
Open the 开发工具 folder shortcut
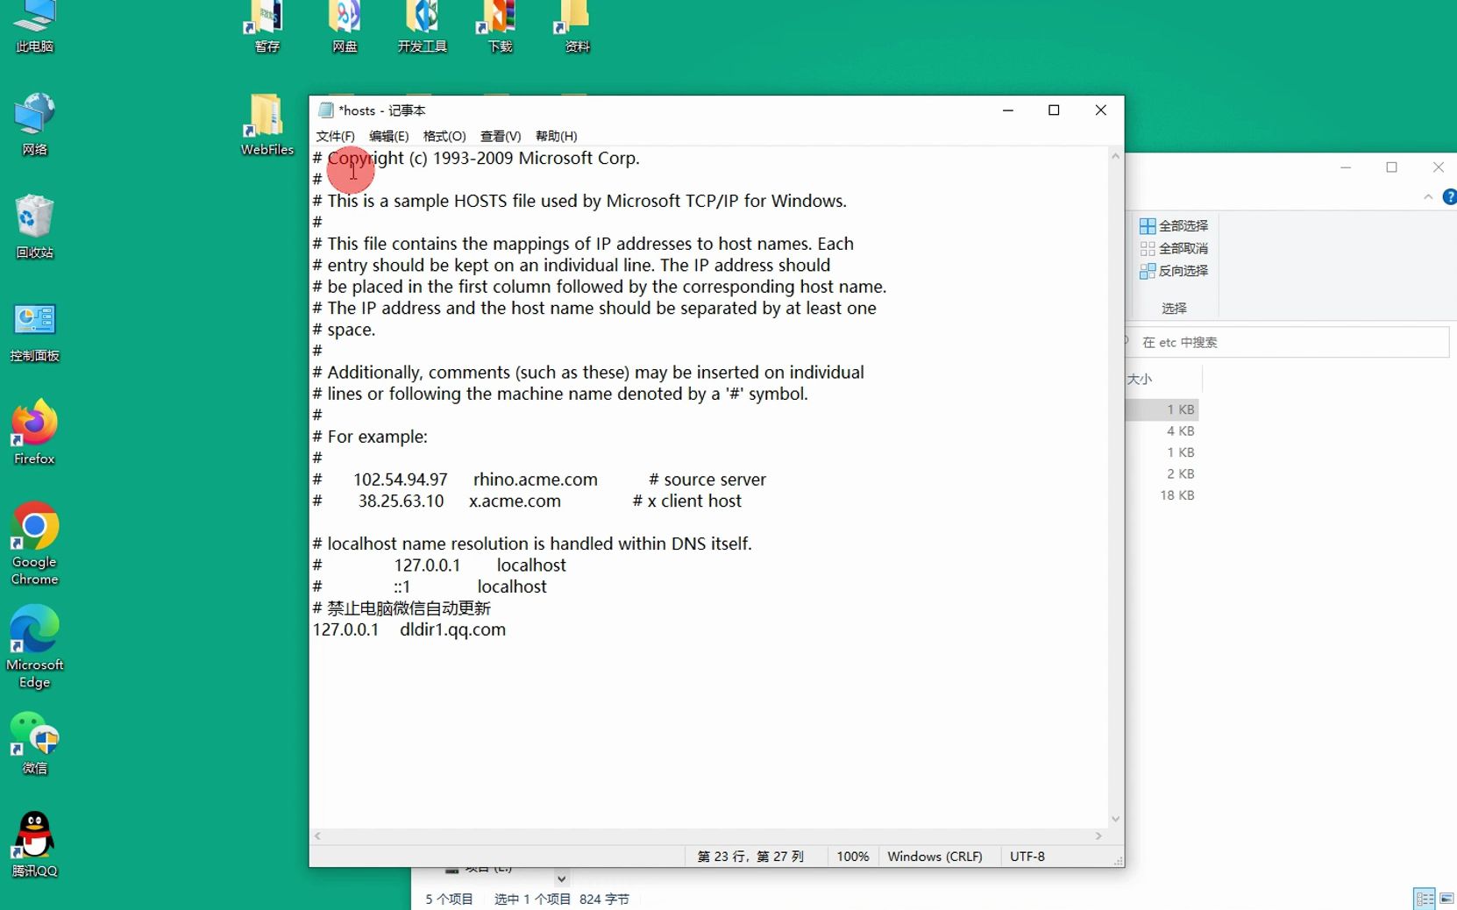422,26
